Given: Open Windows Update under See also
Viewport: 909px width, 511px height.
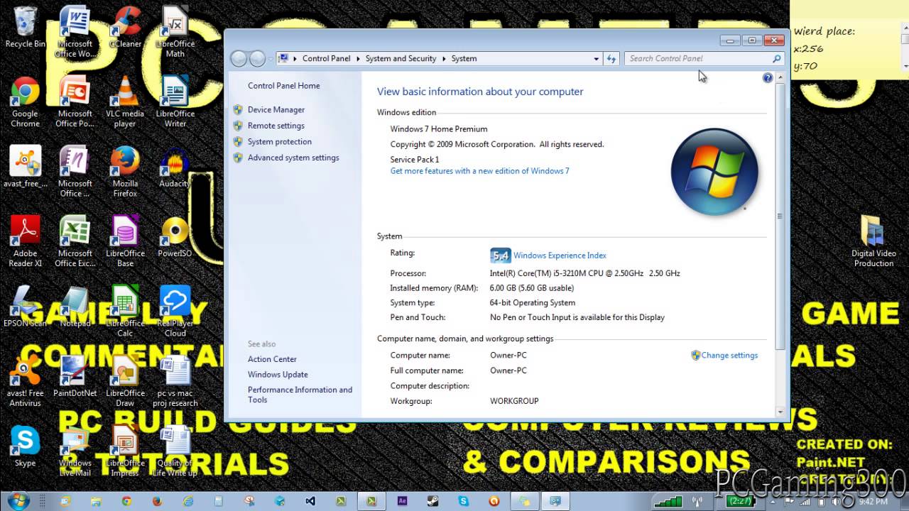Looking at the screenshot, I should point(278,375).
